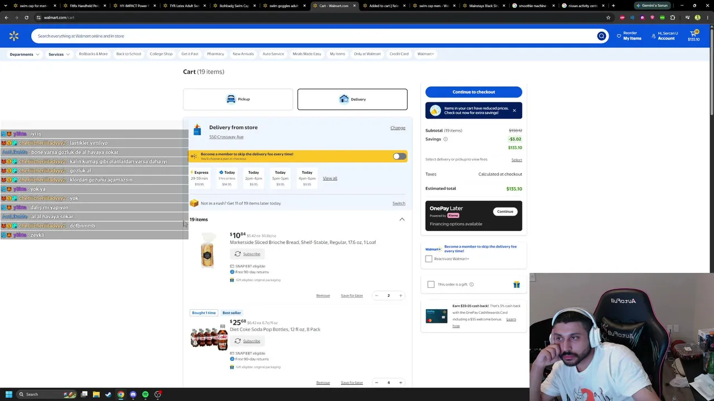Viewport: 714px width, 401px height.
Task: Click Switch link for later delivery
Action: [398, 203]
